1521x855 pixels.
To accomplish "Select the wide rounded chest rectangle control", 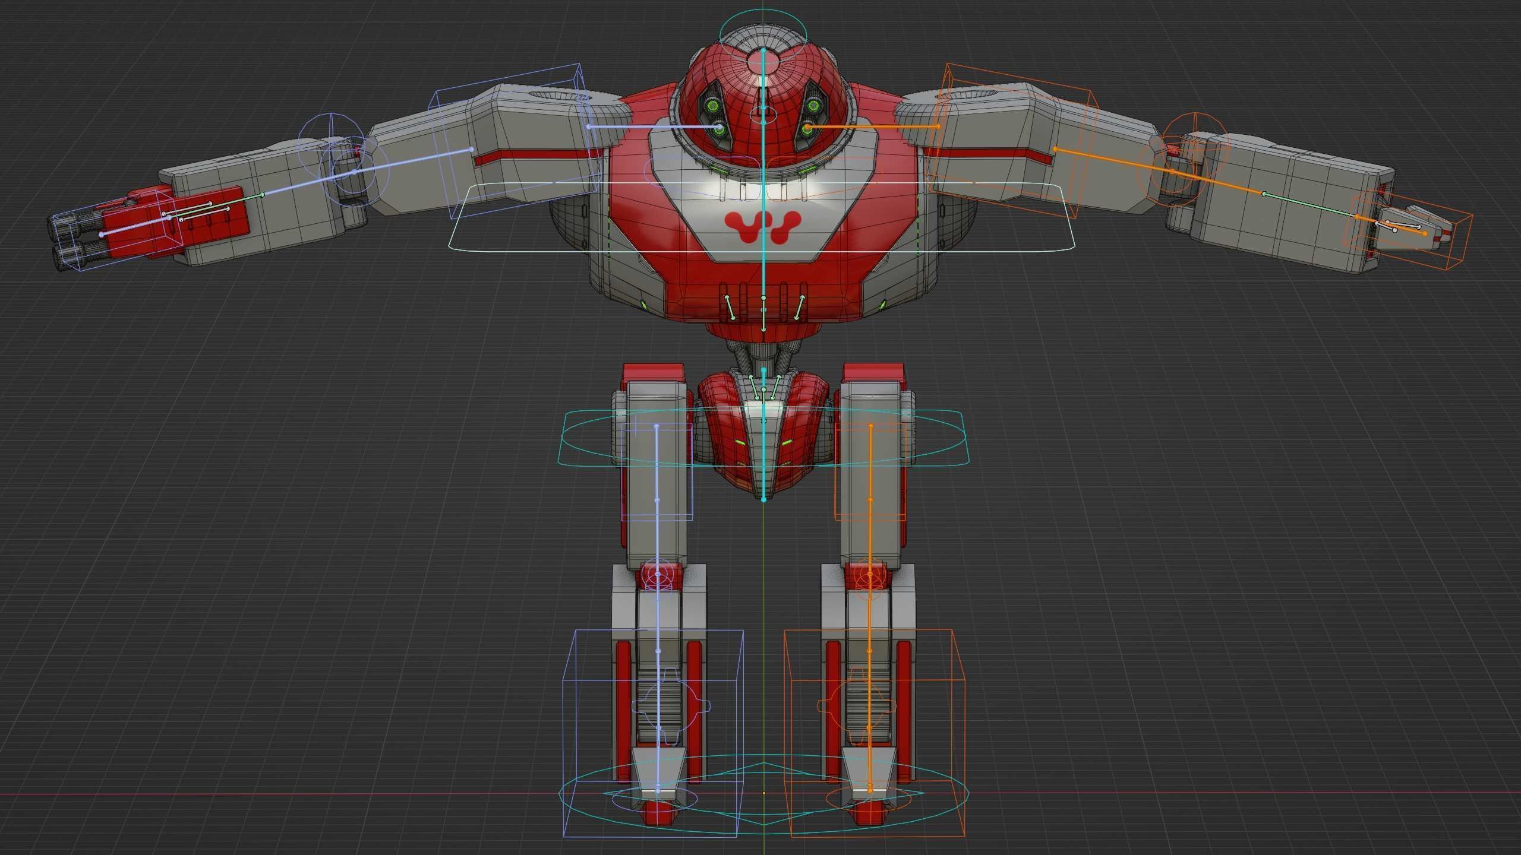I will coord(762,217).
